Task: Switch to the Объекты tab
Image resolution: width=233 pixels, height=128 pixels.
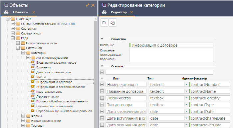Action: pyautogui.click(x=21, y=12)
